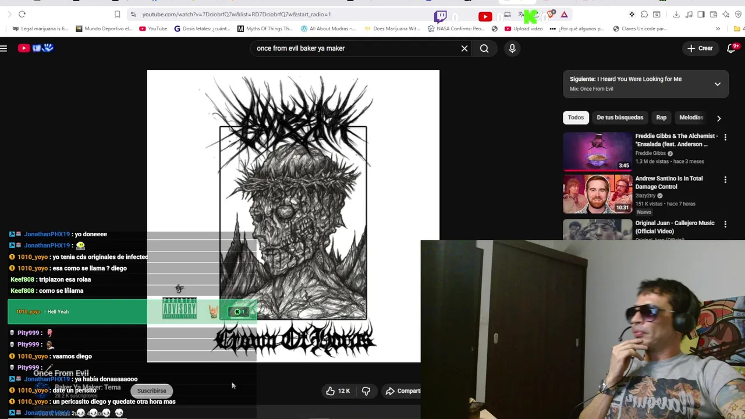Screen dimensions: 745x419
Task: Click the Freddie Gibbs channel name
Action: pos(651,153)
